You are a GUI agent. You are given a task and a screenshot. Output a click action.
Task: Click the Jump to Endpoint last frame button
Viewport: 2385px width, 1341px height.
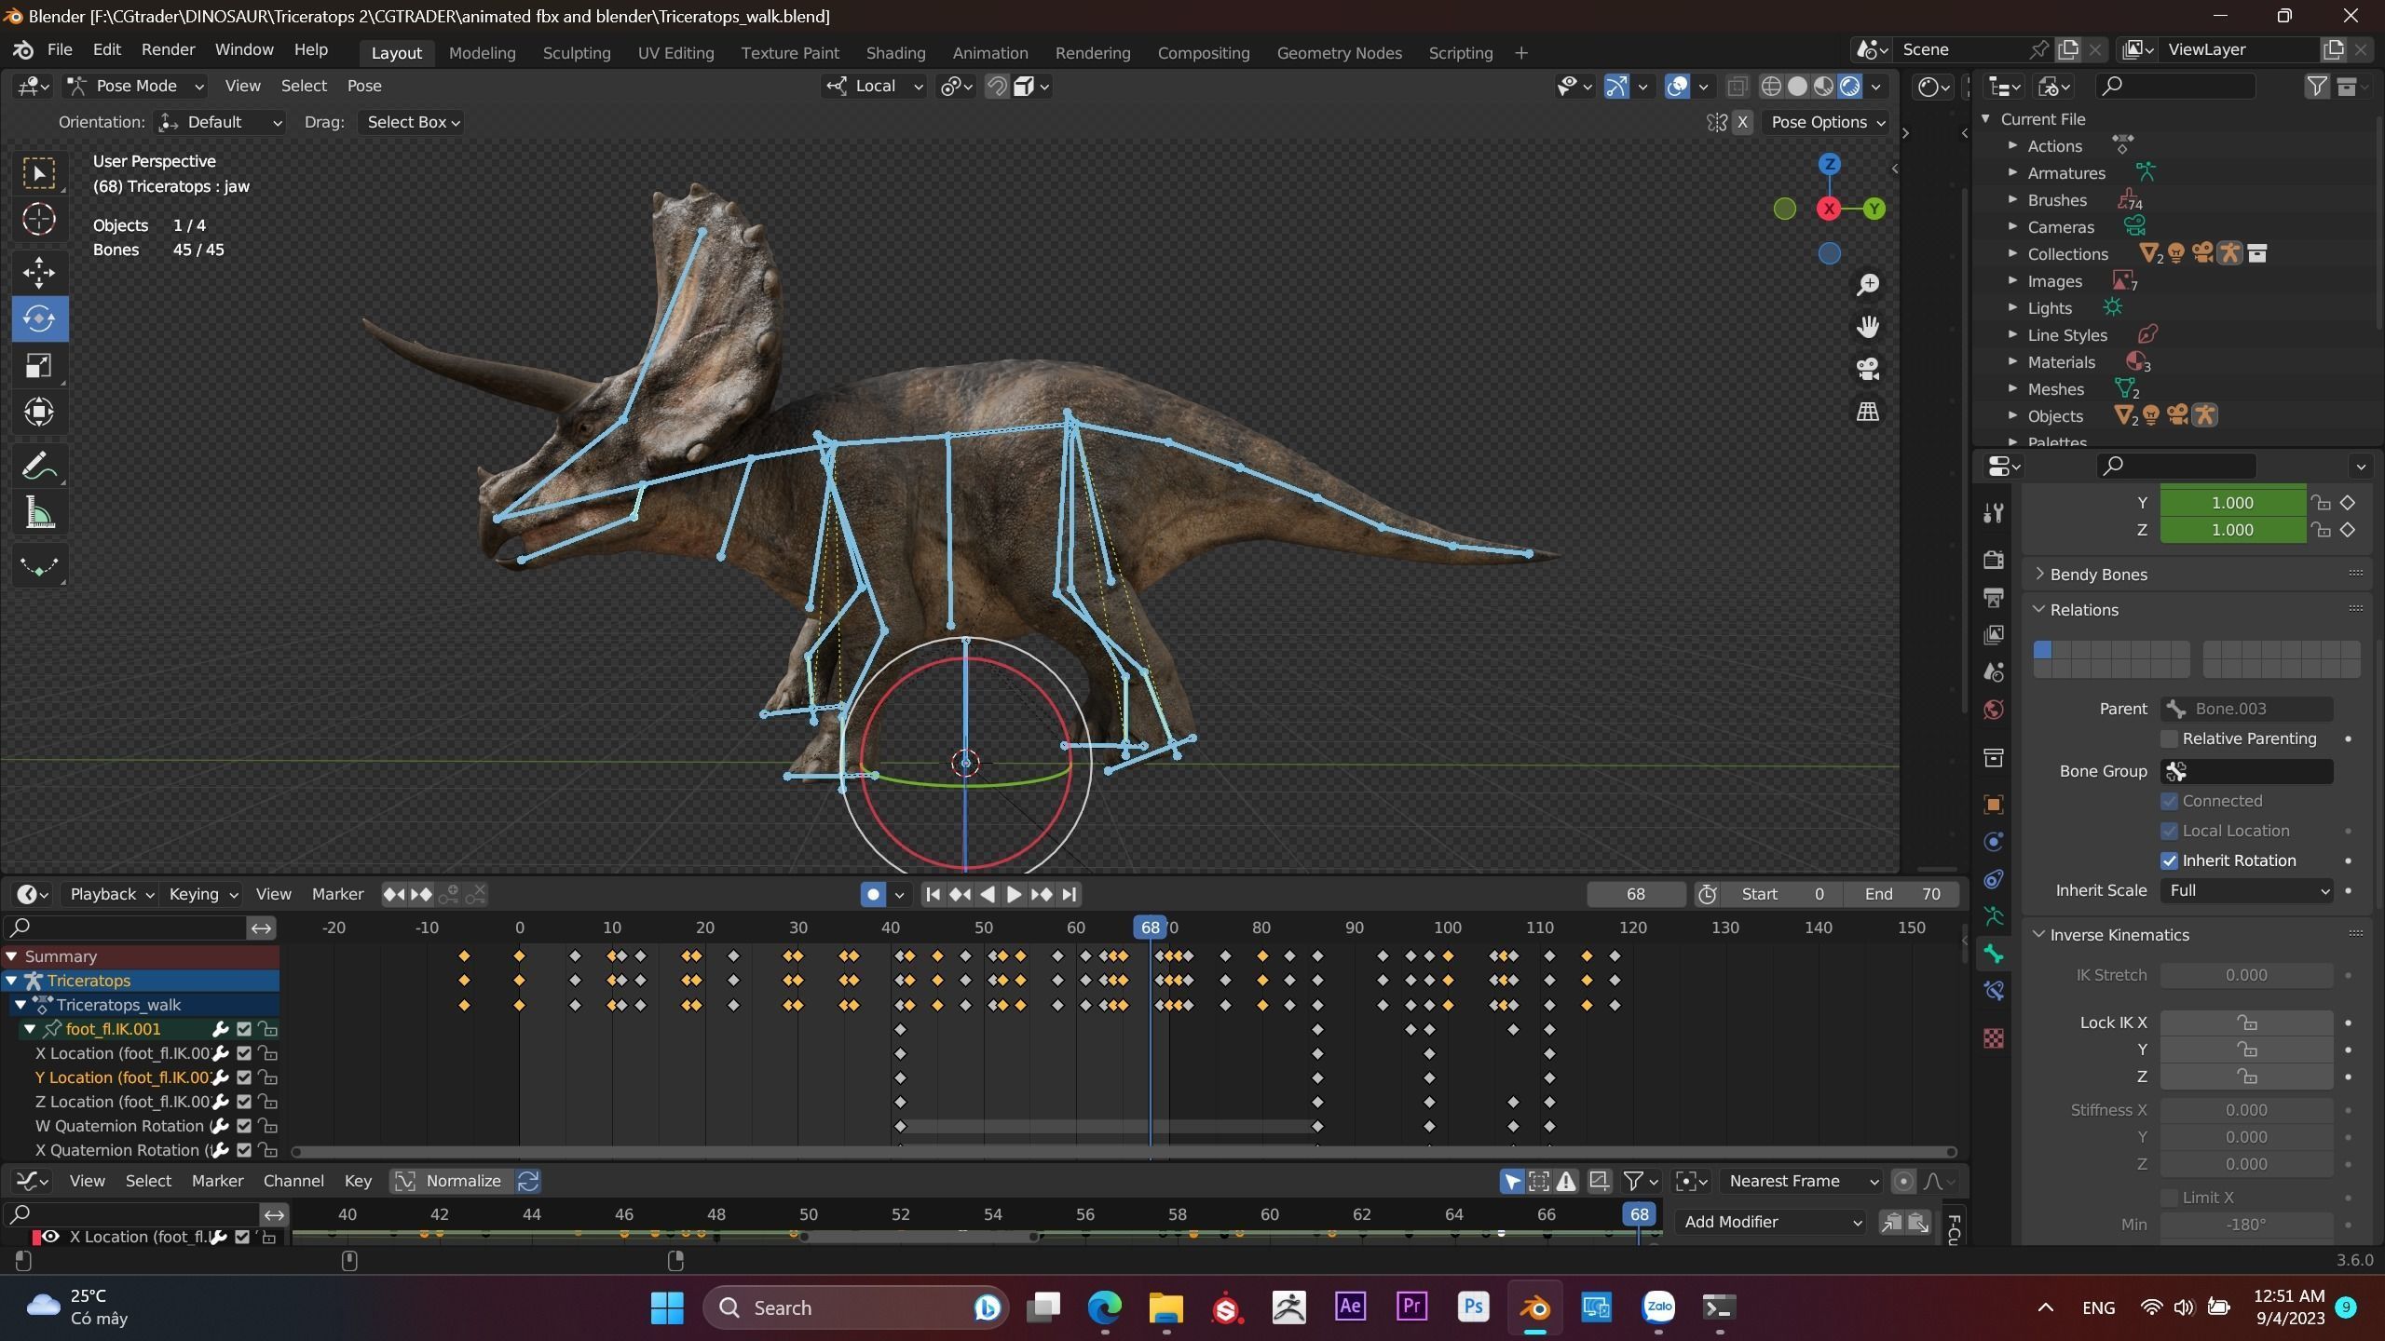tap(1070, 894)
